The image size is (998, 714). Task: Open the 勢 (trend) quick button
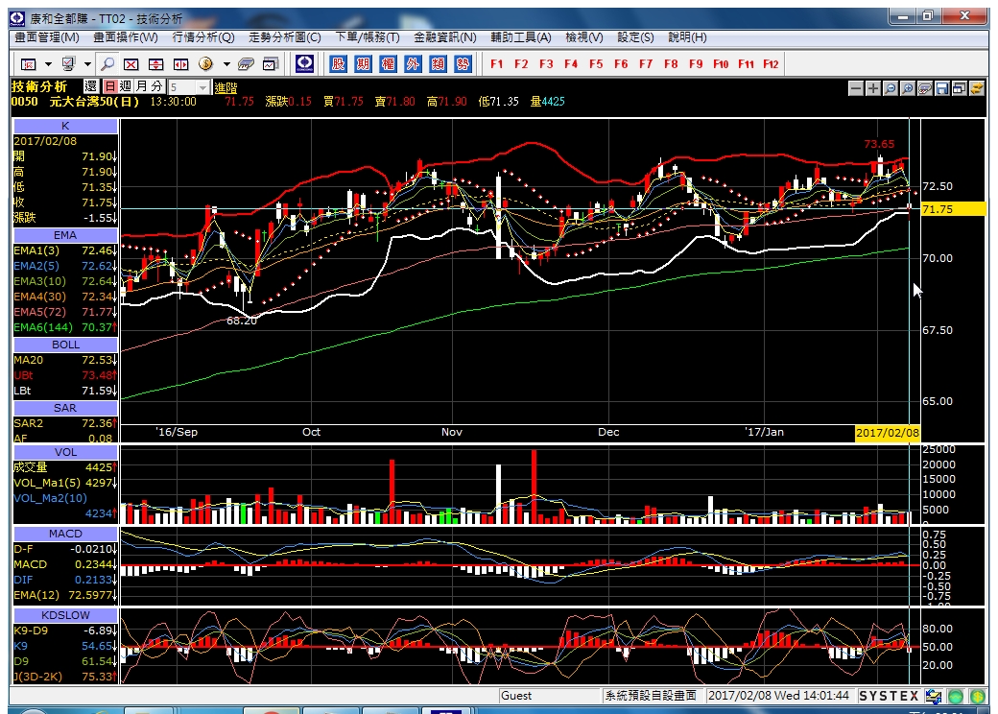coord(463,63)
